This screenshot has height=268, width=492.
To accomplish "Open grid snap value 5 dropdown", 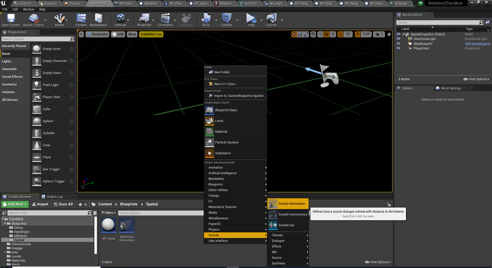I will [333, 34].
